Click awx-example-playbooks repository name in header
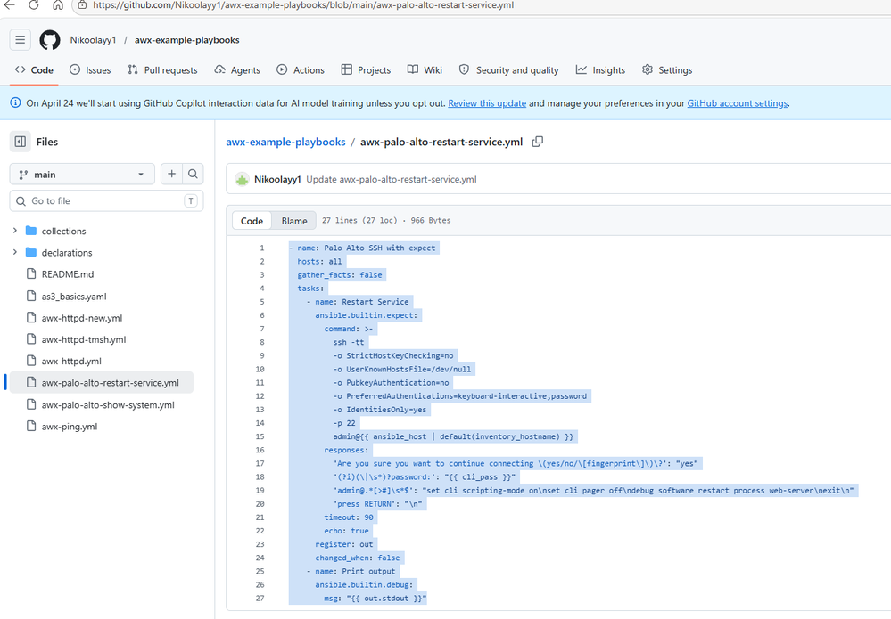Viewport: 891px width, 619px height. click(187, 40)
